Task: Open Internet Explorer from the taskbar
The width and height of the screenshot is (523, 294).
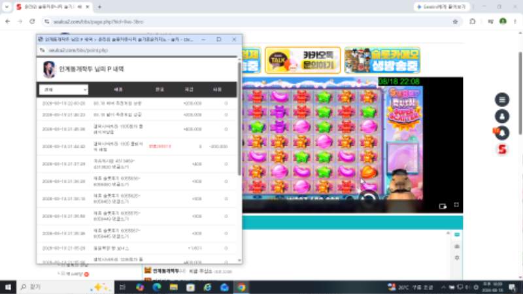Action: pos(207,287)
